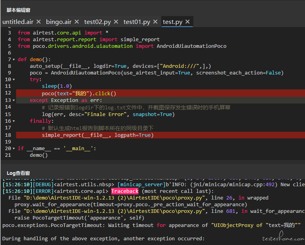Click the Chinese comment on line 14
Image resolution: width=305 pixels, height=245 pixels.
click(x=136, y=107)
